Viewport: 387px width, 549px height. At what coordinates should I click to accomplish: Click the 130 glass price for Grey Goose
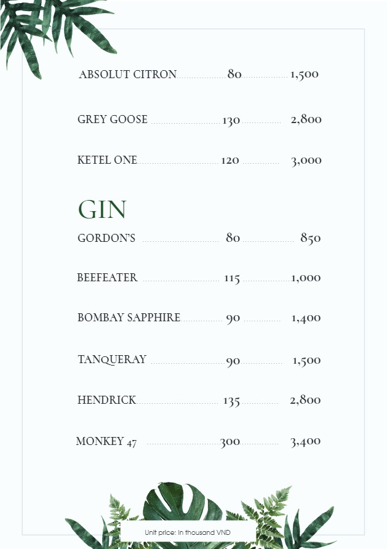coord(231,121)
